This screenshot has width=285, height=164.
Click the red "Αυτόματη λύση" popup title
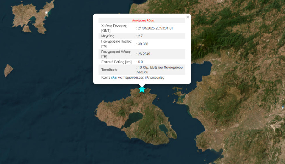(143, 20)
